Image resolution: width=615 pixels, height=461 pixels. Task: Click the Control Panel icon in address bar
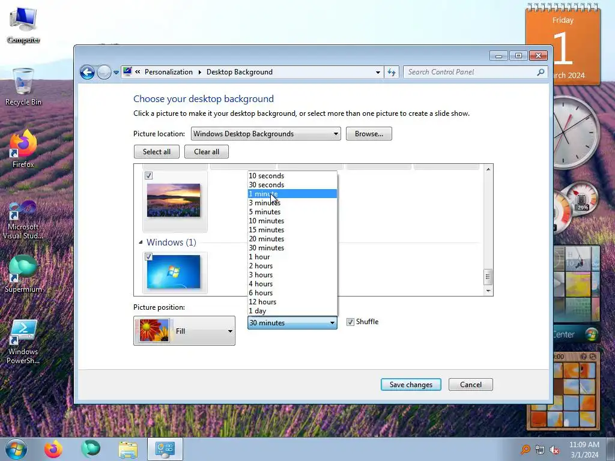pyautogui.click(x=127, y=71)
